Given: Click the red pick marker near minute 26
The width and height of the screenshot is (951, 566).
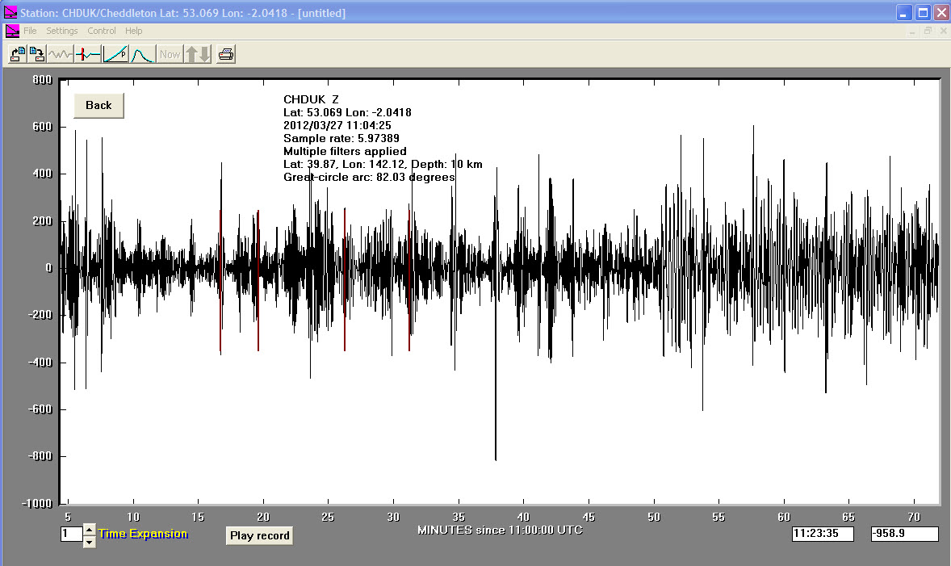Looking at the screenshot, I should click(x=345, y=279).
